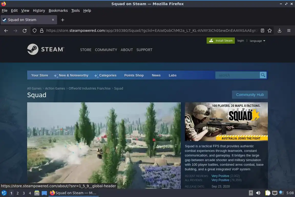Open the File menu
The image size is (295, 197).
point(5,11)
